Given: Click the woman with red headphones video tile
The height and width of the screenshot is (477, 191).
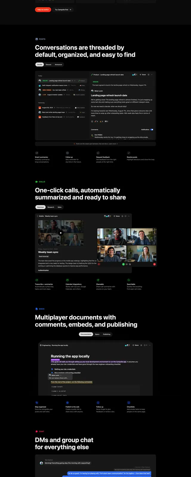Looking at the screenshot, I should tap(112, 237).
